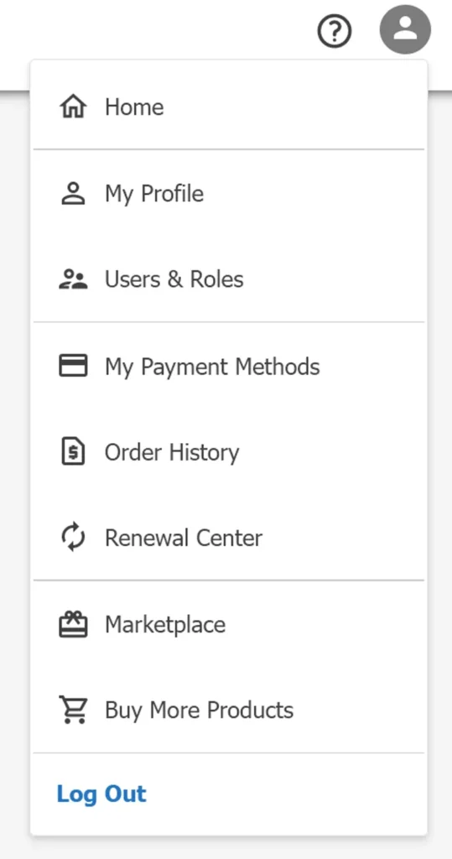
Task: Click the receipt icon for Order History
Action: [x=73, y=452]
